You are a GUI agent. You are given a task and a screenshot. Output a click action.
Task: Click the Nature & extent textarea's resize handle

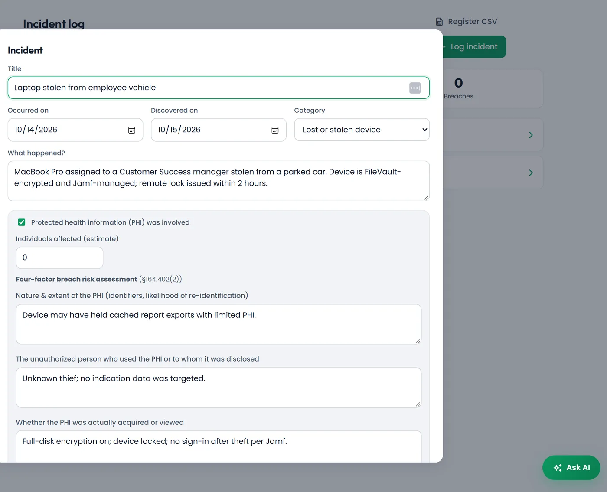pyautogui.click(x=418, y=341)
